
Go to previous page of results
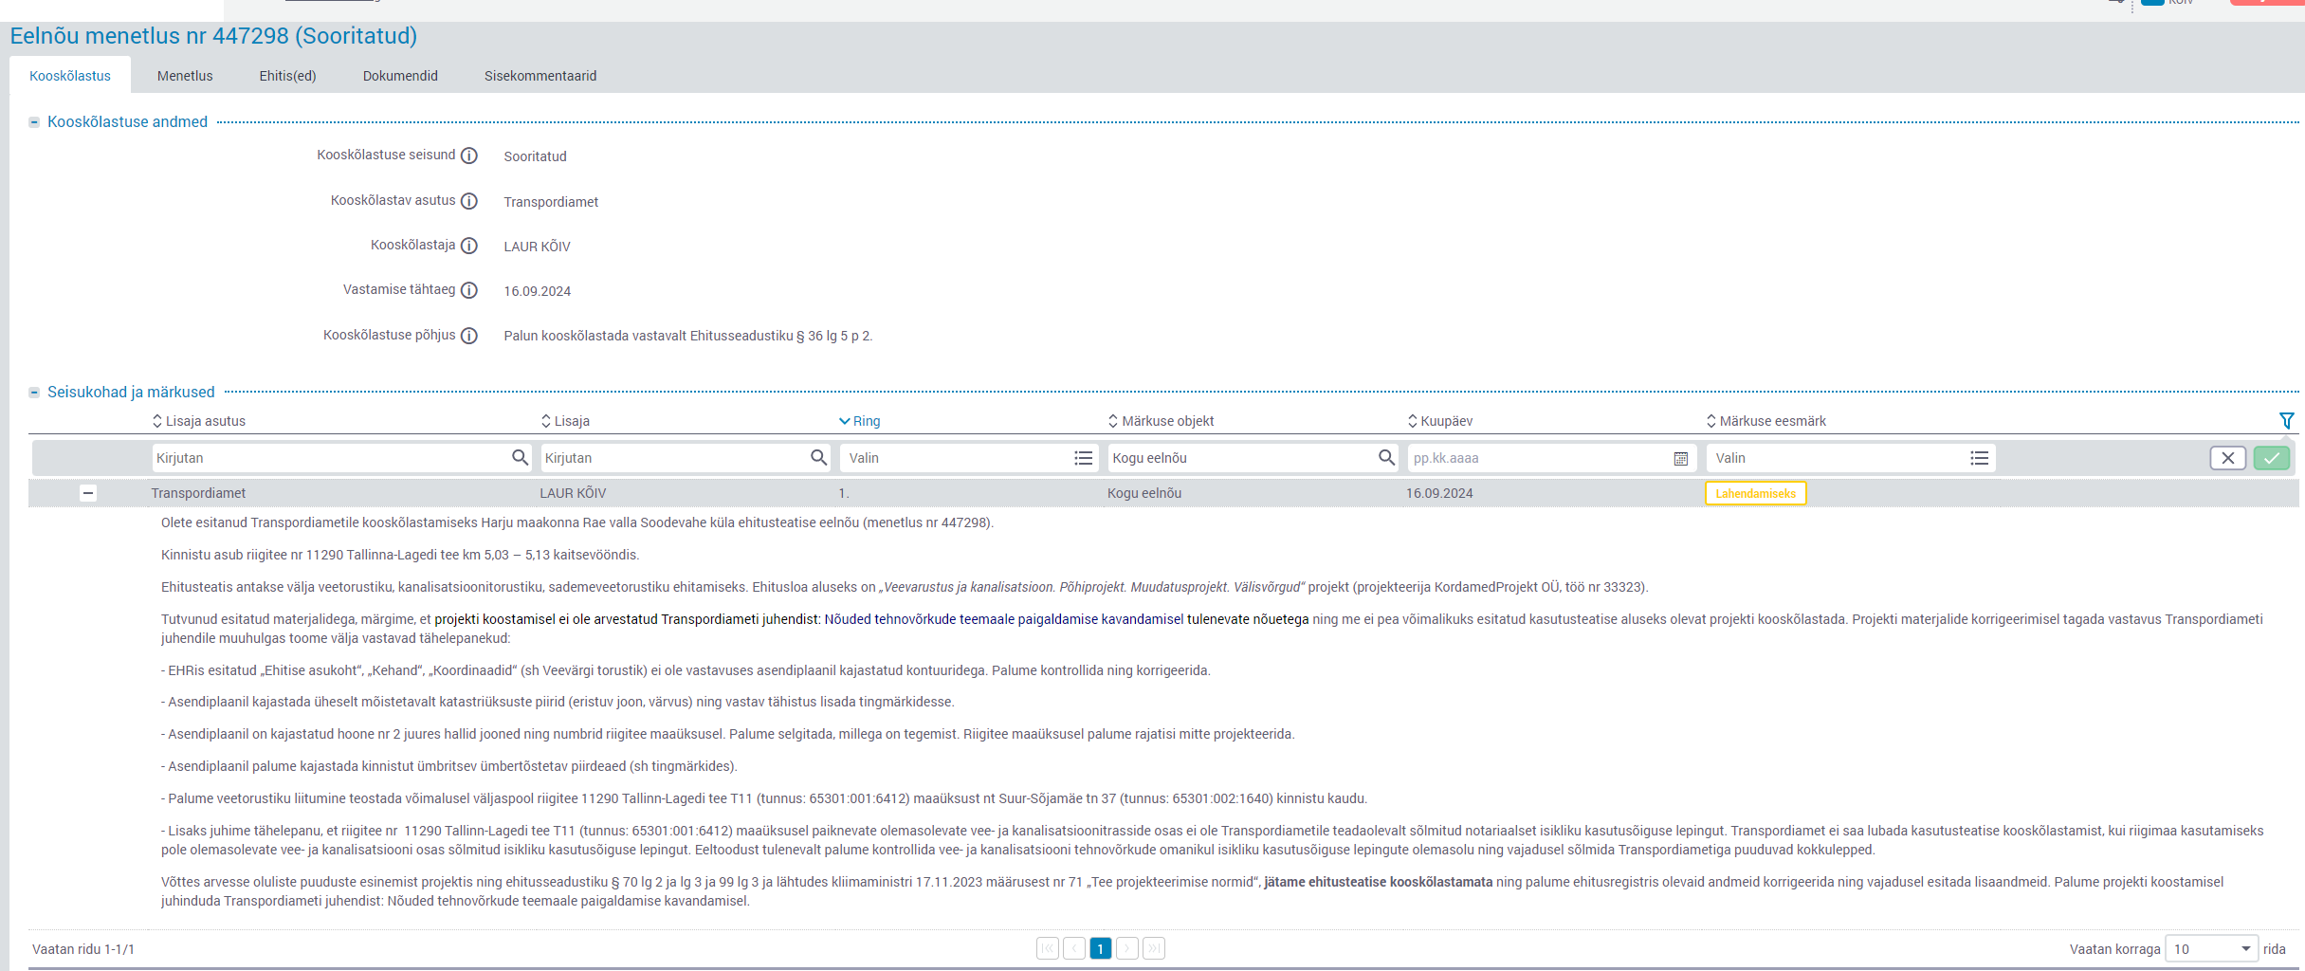point(1074,948)
